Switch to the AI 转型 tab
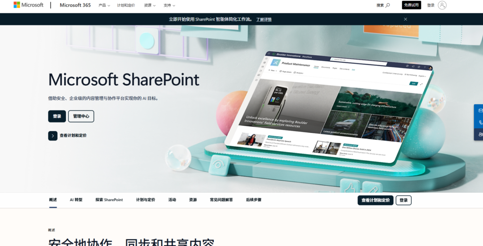Image resolution: width=483 pixels, height=246 pixels. (76, 200)
